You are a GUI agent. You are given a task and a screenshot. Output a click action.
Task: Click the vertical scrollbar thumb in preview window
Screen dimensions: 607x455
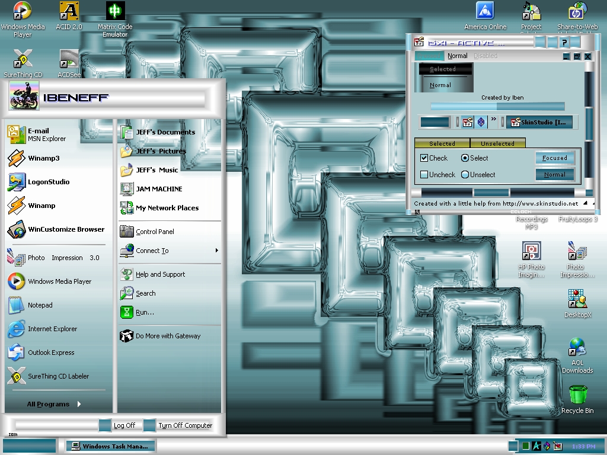tap(589, 124)
